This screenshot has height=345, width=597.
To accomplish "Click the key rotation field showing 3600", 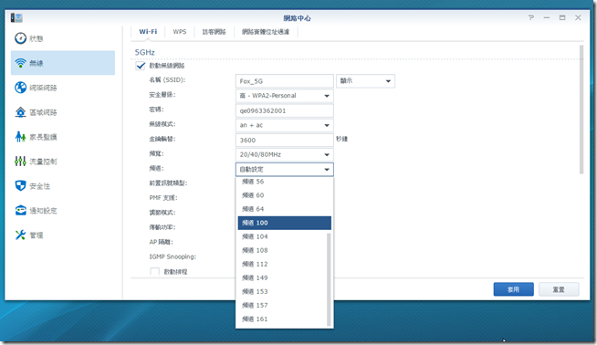I will pyautogui.click(x=285, y=141).
